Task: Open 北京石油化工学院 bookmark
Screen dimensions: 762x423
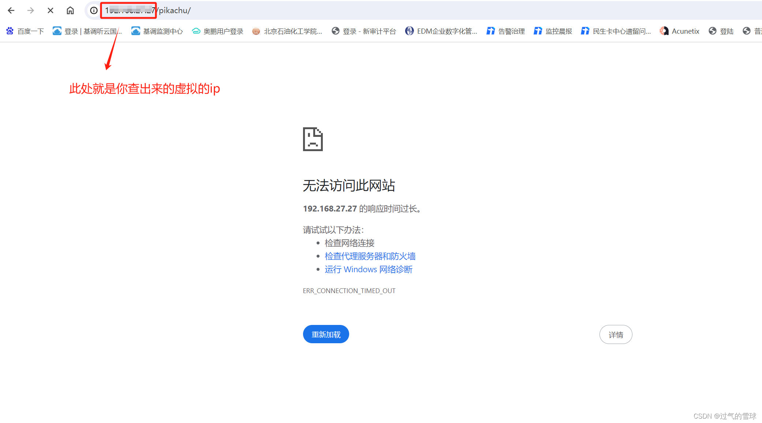Action: click(287, 31)
